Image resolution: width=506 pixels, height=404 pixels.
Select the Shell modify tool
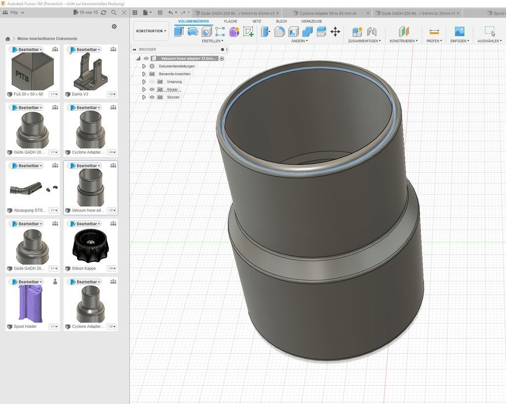293,31
